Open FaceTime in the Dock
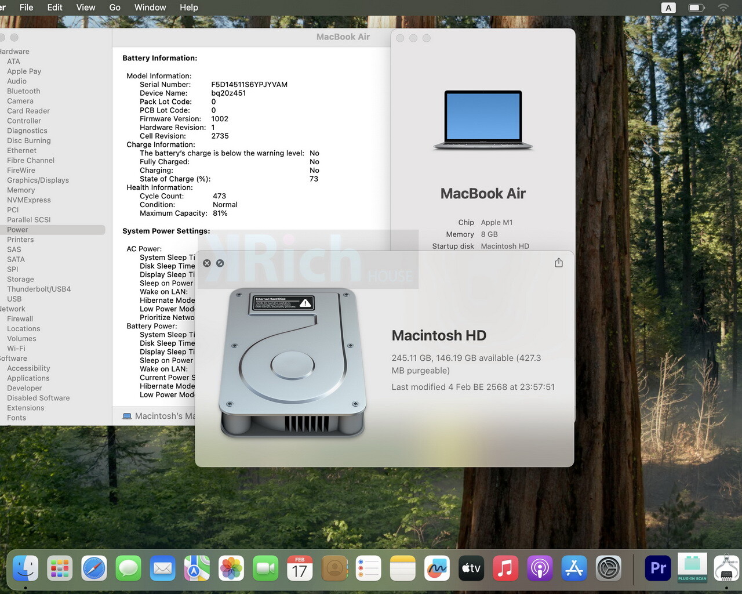 [x=265, y=568]
